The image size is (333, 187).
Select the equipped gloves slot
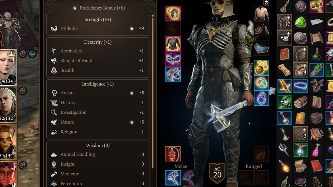point(173,59)
